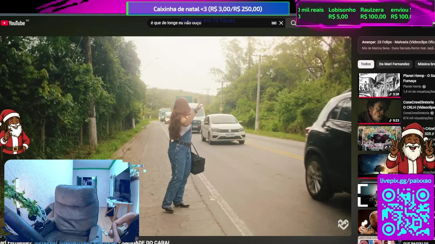This screenshot has height=244, width=435.
Task: Click the heart watermark icon on video
Action: 343,224
